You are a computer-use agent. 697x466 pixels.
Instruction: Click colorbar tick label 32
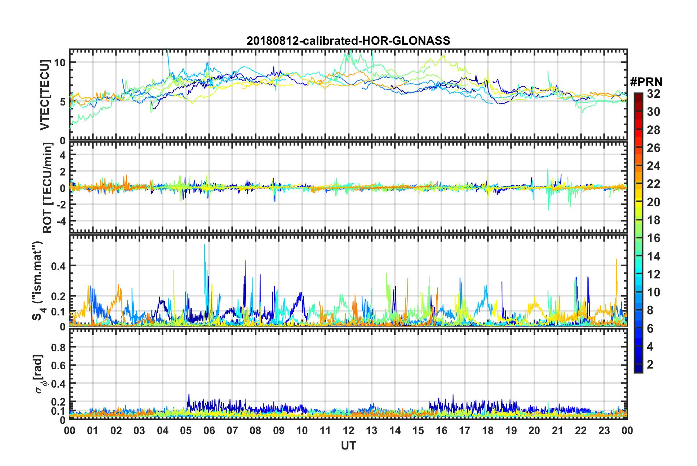[653, 94]
